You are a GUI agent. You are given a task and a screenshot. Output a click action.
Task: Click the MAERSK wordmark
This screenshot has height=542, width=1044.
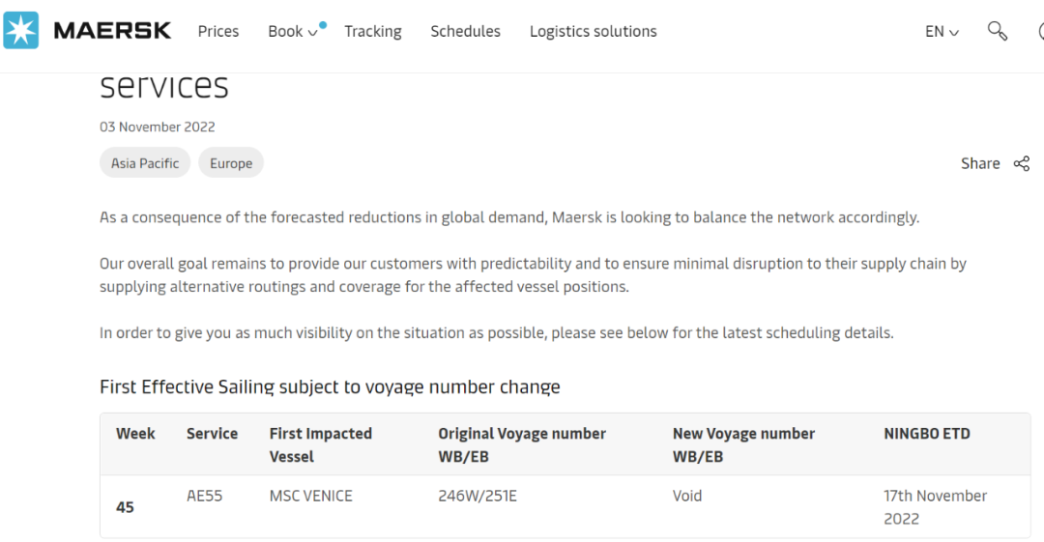click(112, 31)
